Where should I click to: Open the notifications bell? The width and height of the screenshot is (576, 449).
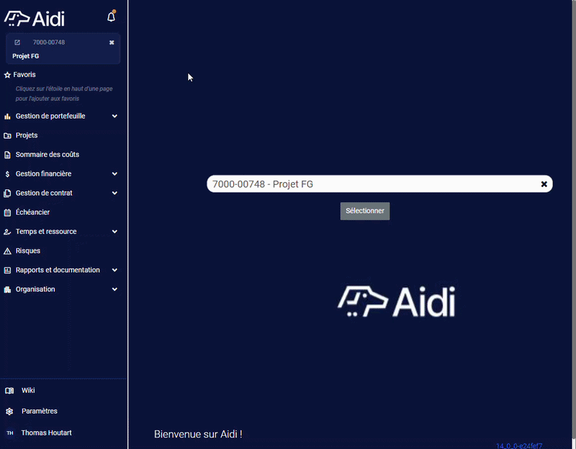pyautogui.click(x=112, y=17)
